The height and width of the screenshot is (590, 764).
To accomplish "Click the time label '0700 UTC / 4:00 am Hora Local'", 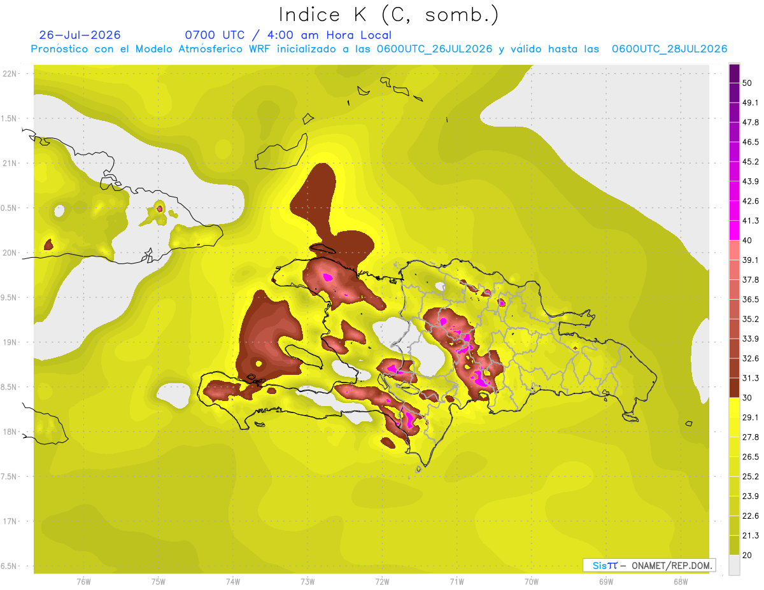I will (288, 35).
